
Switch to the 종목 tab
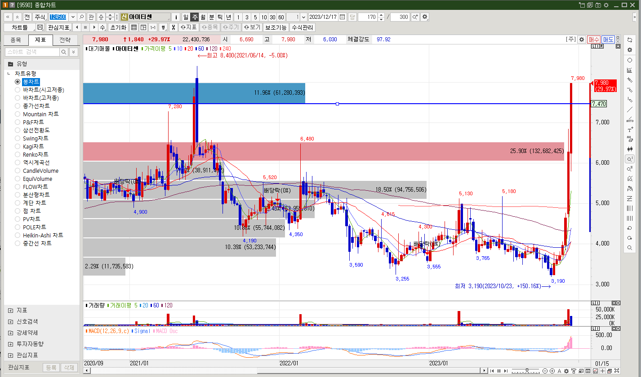[x=16, y=40]
